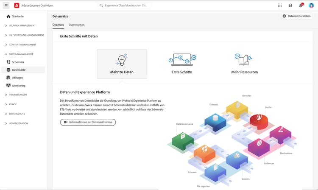
Task: Click the Adobe logo icon
Action: pos(17,6)
